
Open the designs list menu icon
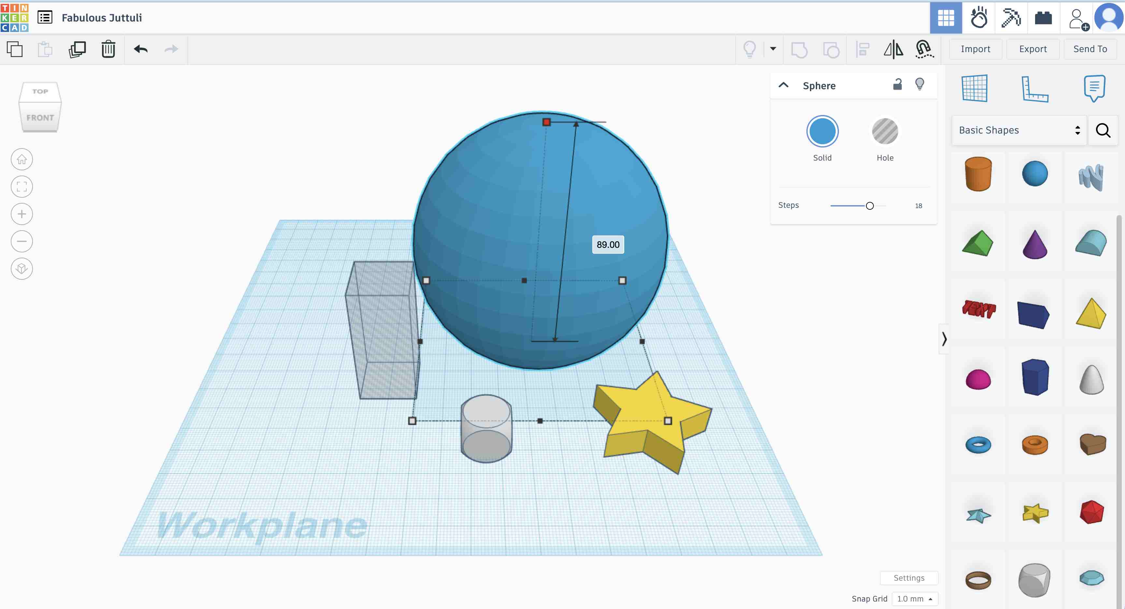pos(45,18)
